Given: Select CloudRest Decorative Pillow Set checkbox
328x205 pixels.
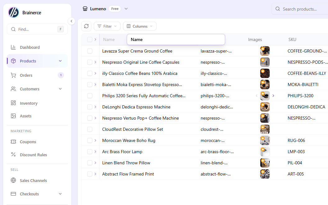Looking at the screenshot, I should point(90,129).
